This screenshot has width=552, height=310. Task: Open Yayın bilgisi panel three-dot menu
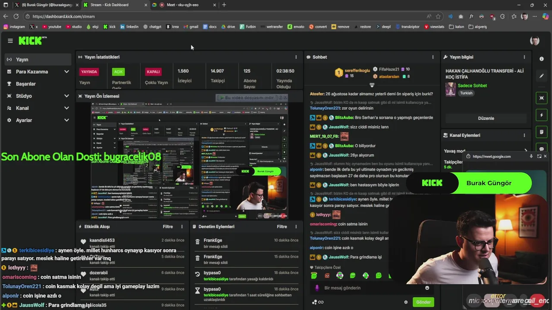click(x=524, y=57)
